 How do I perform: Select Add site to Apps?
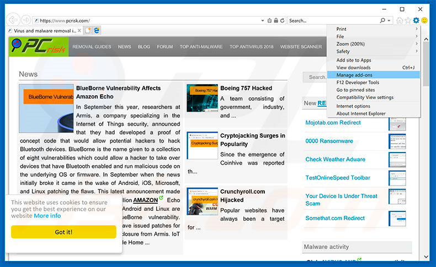(x=374, y=60)
